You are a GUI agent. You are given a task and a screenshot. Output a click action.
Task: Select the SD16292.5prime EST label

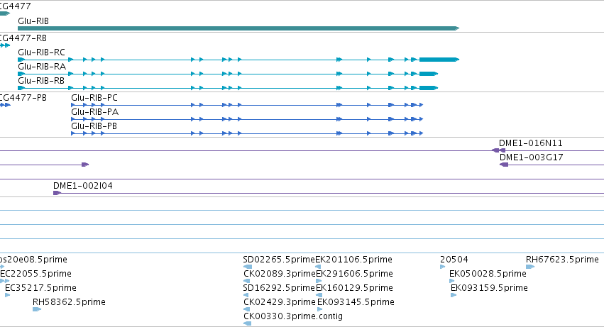279,288
